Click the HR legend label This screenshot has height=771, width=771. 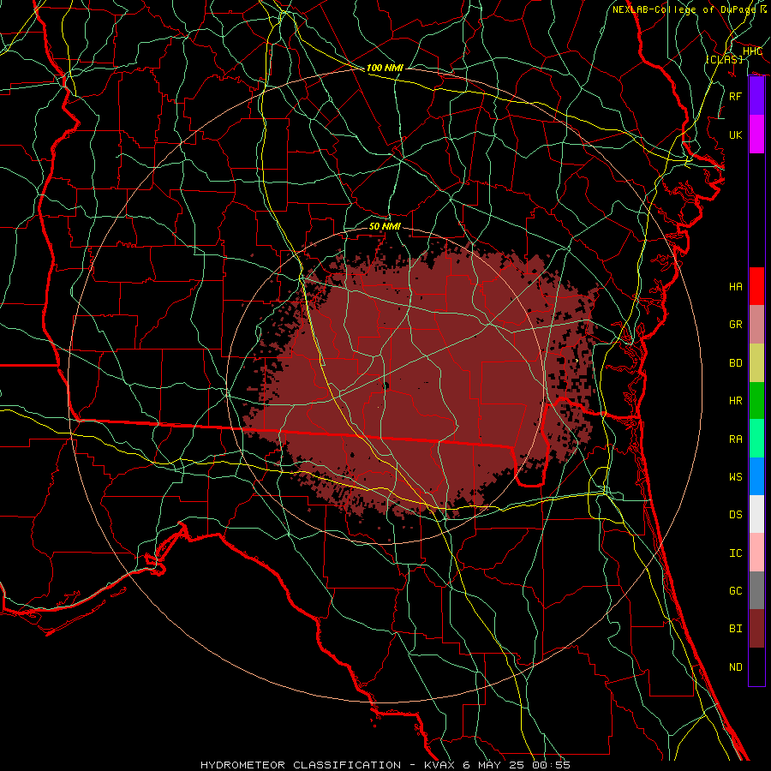point(736,401)
